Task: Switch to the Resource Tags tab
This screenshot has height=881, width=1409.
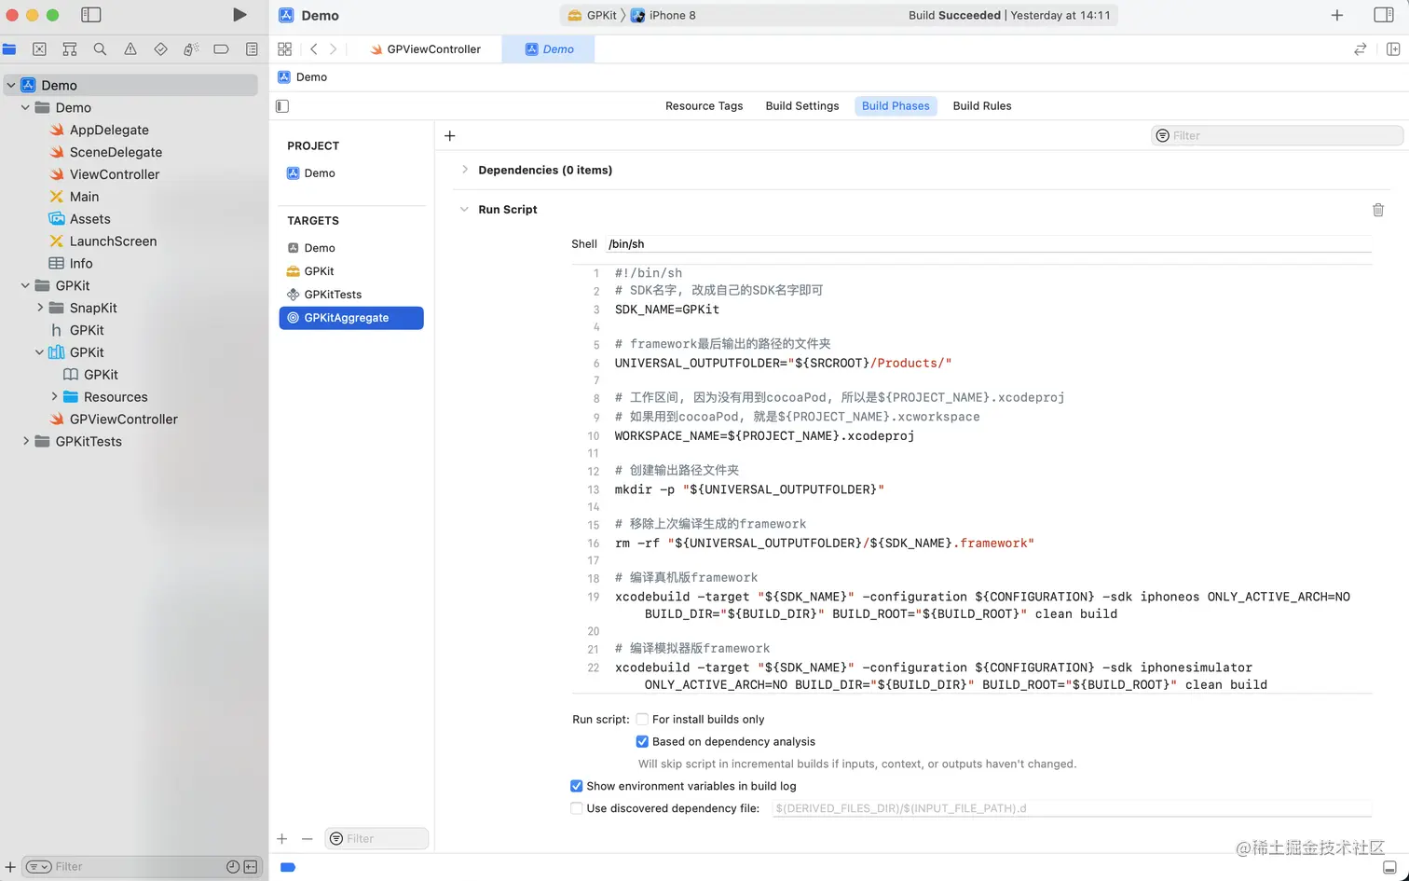Action: click(704, 106)
